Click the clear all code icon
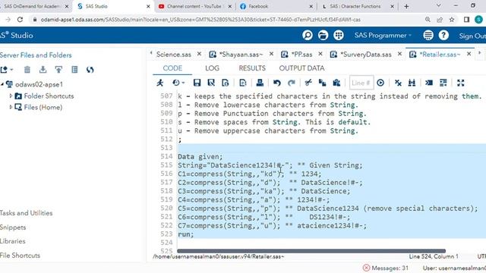Screen dimensions: 486x273 click(x=398, y=83)
